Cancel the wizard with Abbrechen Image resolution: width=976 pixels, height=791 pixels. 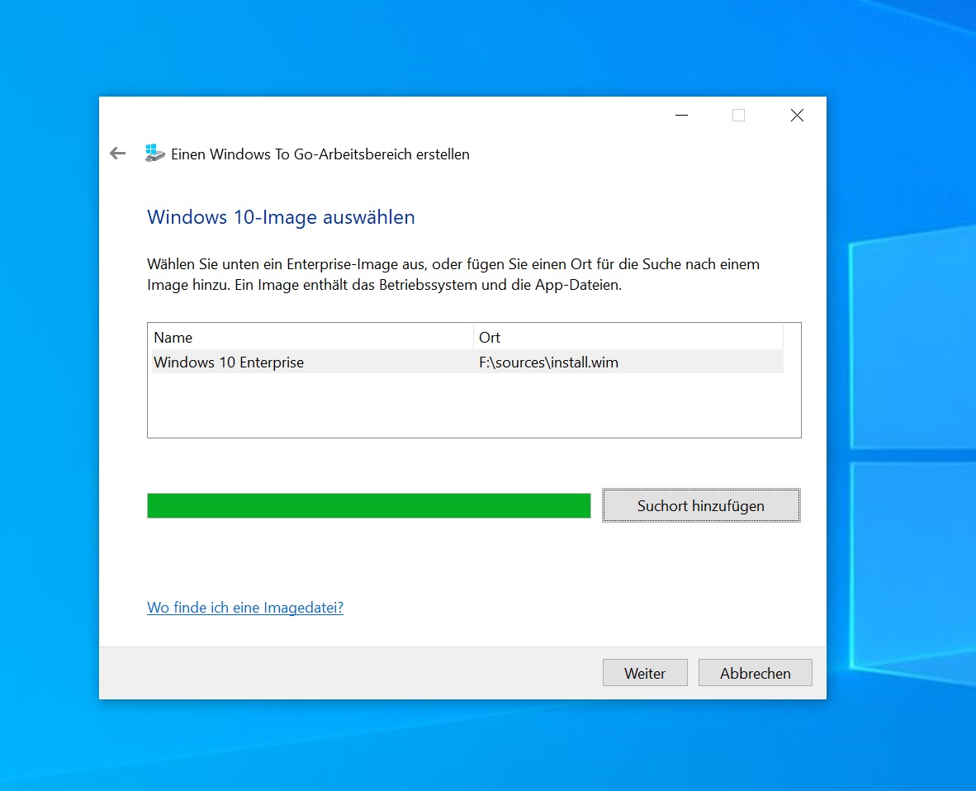(755, 673)
